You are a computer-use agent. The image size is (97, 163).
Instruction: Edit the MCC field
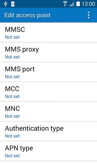pos(48,92)
